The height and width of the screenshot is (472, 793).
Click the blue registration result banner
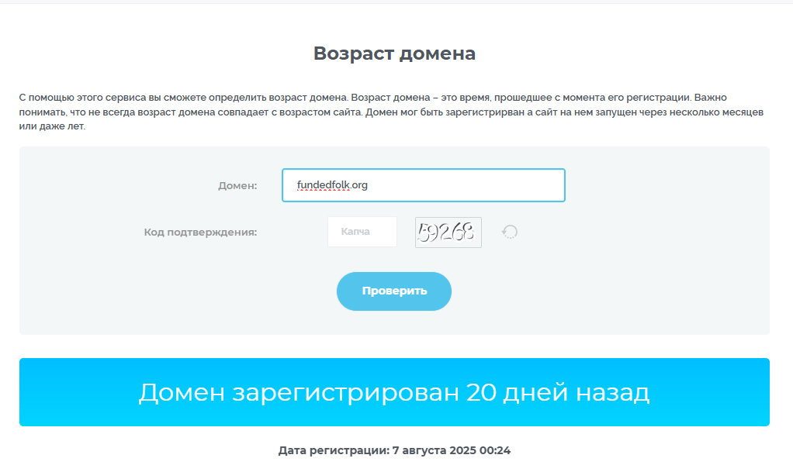(x=394, y=392)
